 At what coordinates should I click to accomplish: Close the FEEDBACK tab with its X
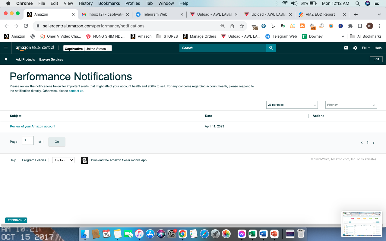(x=25, y=220)
